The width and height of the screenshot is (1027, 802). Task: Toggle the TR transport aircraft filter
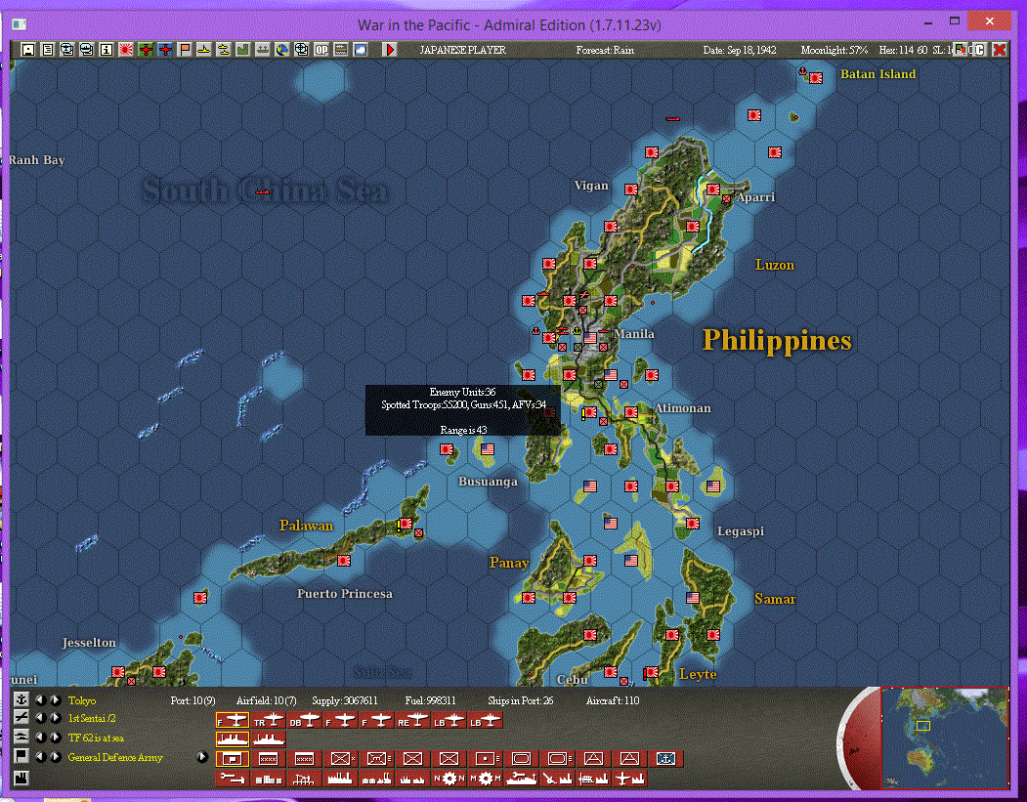[x=269, y=721]
